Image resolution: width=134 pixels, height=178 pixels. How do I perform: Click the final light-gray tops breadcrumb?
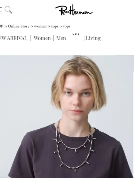coord(67,27)
